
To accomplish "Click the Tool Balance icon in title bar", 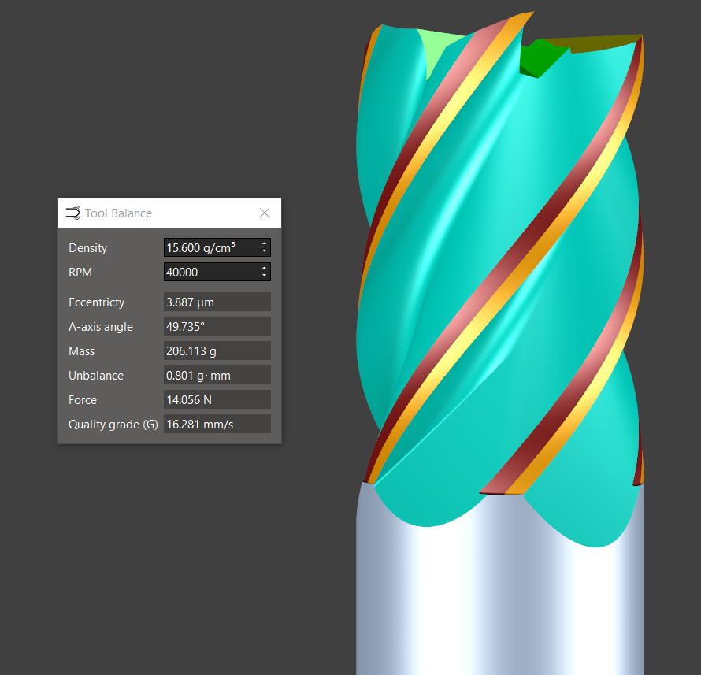I will [x=72, y=213].
